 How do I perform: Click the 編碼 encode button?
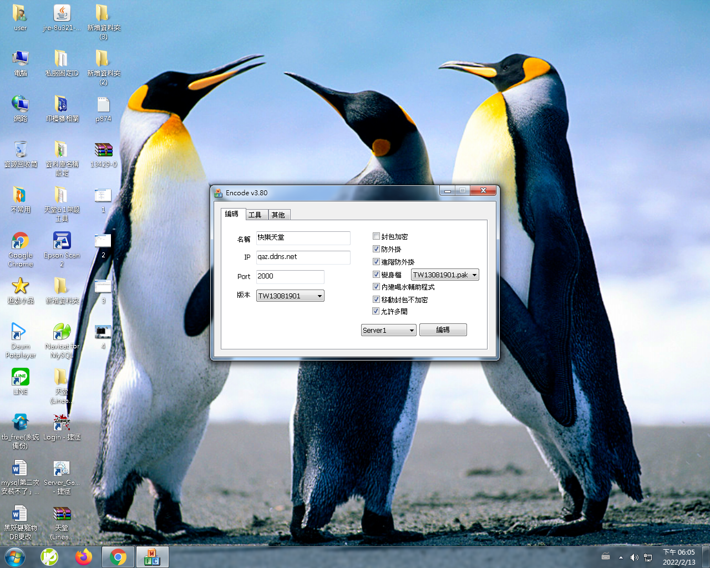point(443,330)
